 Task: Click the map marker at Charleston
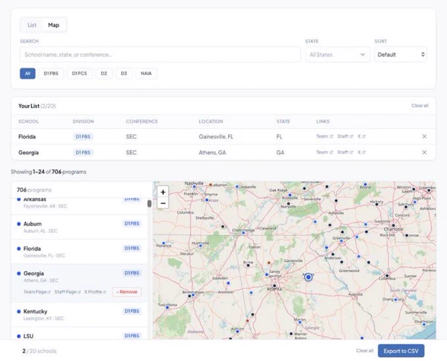[x=424, y=324]
